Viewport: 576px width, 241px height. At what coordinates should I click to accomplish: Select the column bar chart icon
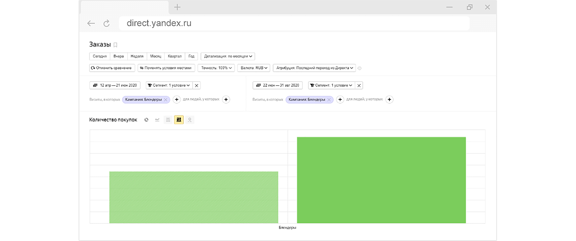(x=179, y=119)
